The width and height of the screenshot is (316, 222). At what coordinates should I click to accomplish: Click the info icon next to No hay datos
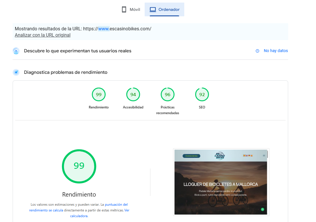point(257,51)
